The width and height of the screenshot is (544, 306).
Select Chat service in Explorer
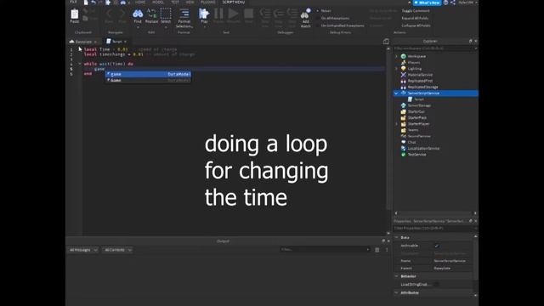[x=411, y=142]
